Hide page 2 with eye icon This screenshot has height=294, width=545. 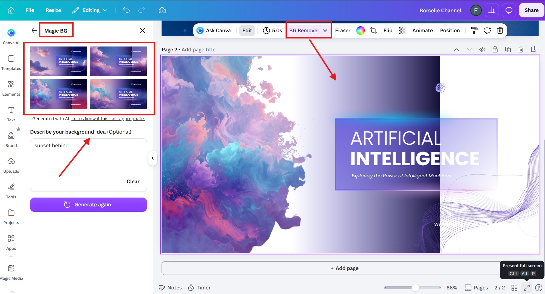coord(482,50)
